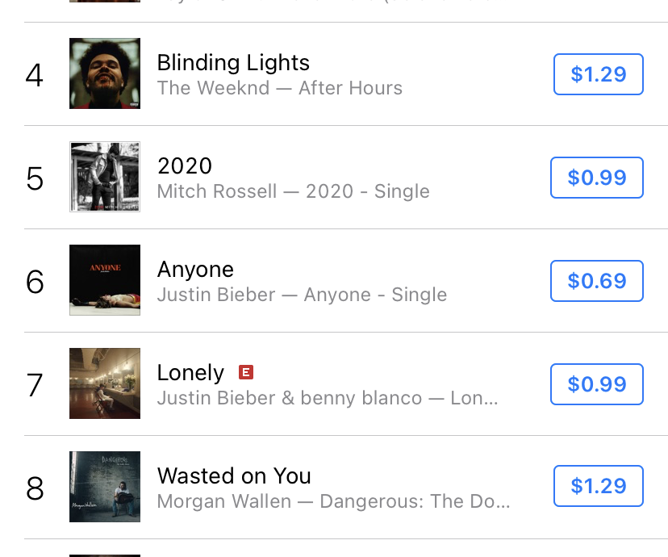Open the Lonely cover artwork
The image size is (668, 557).
(105, 383)
